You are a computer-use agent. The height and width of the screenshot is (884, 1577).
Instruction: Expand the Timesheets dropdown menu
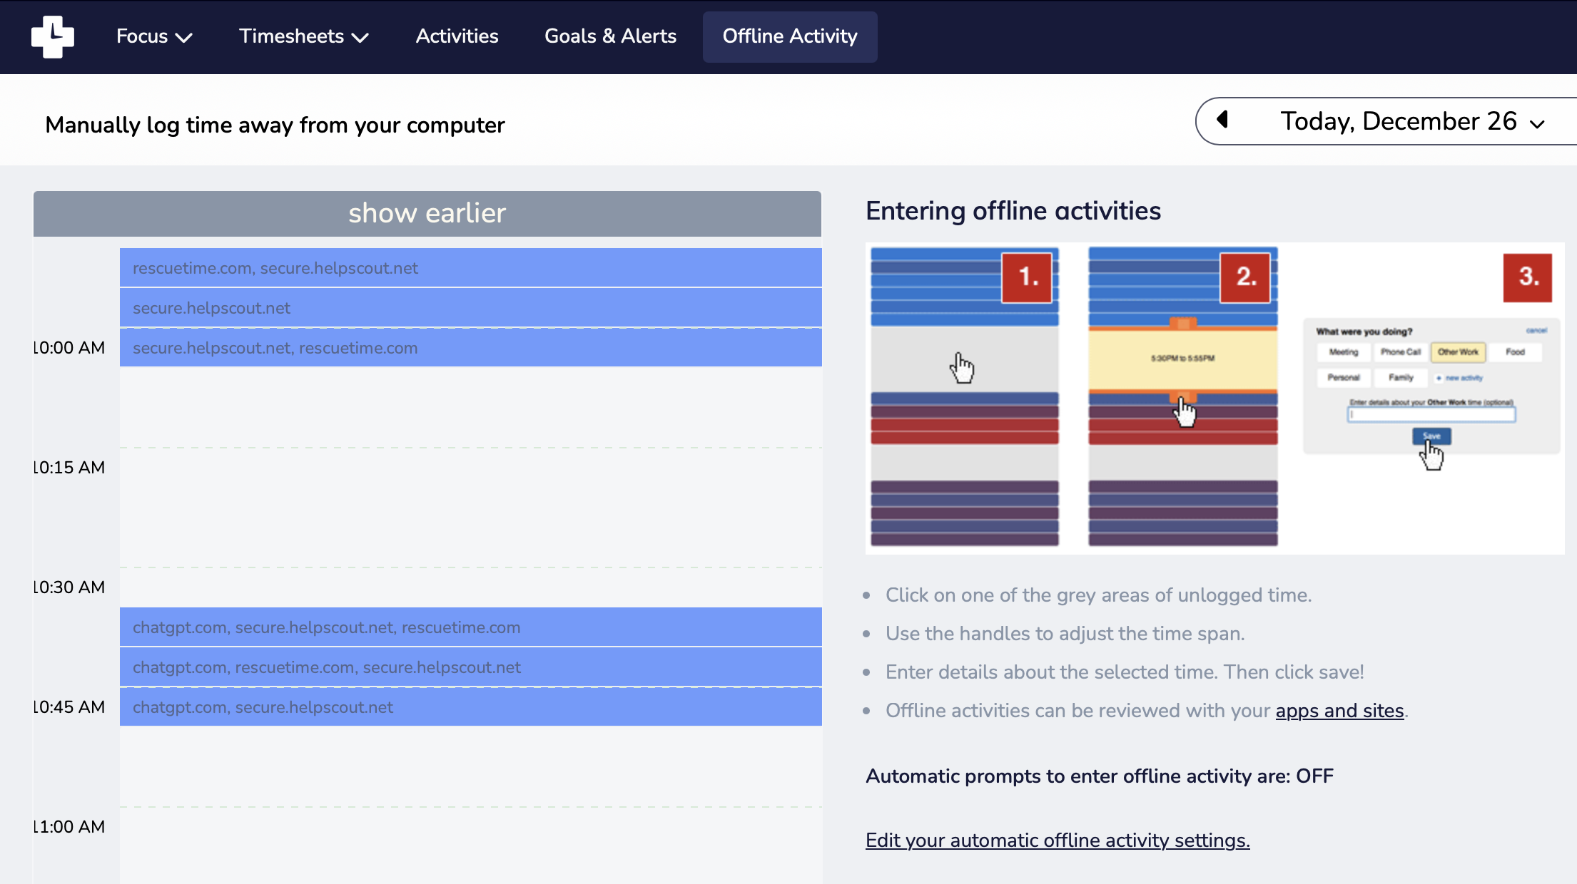(x=303, y=36)
